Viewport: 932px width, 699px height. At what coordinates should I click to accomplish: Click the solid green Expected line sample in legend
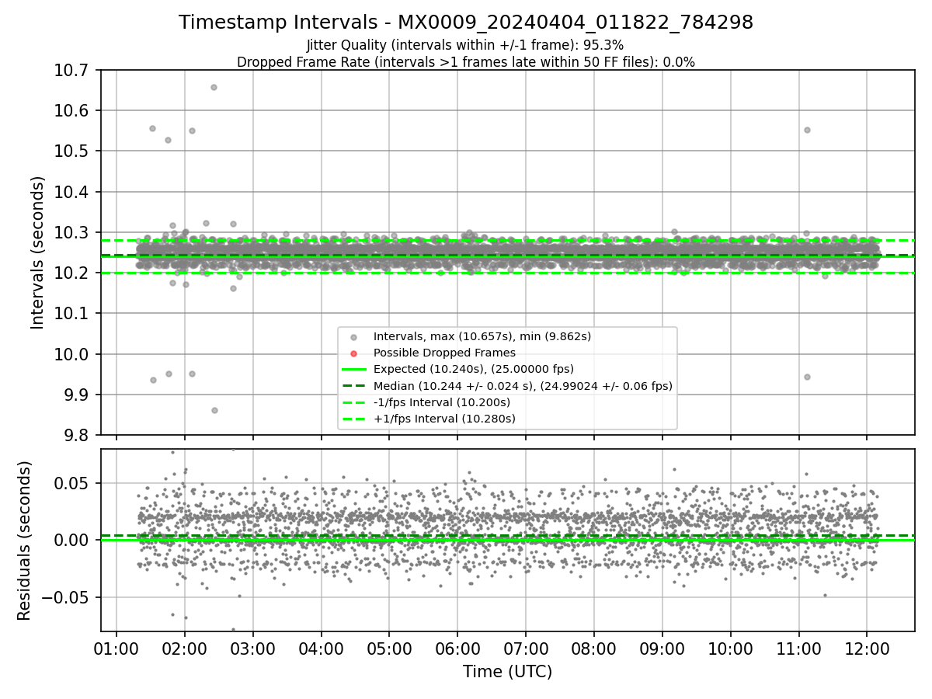coord(354,370)
